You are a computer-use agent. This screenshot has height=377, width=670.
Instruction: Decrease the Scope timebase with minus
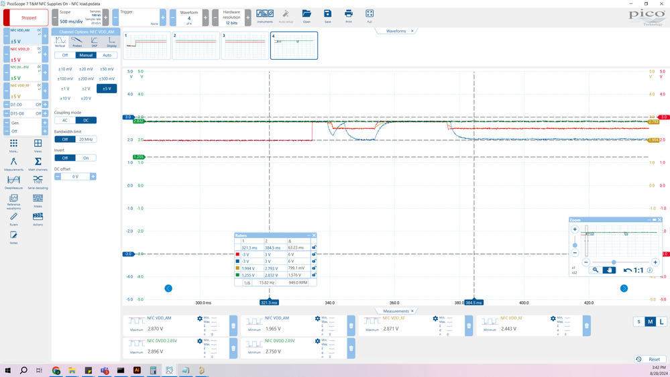55,17
